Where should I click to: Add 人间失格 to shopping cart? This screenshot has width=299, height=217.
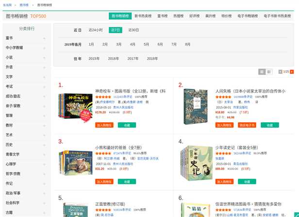[x=224, y=125]
